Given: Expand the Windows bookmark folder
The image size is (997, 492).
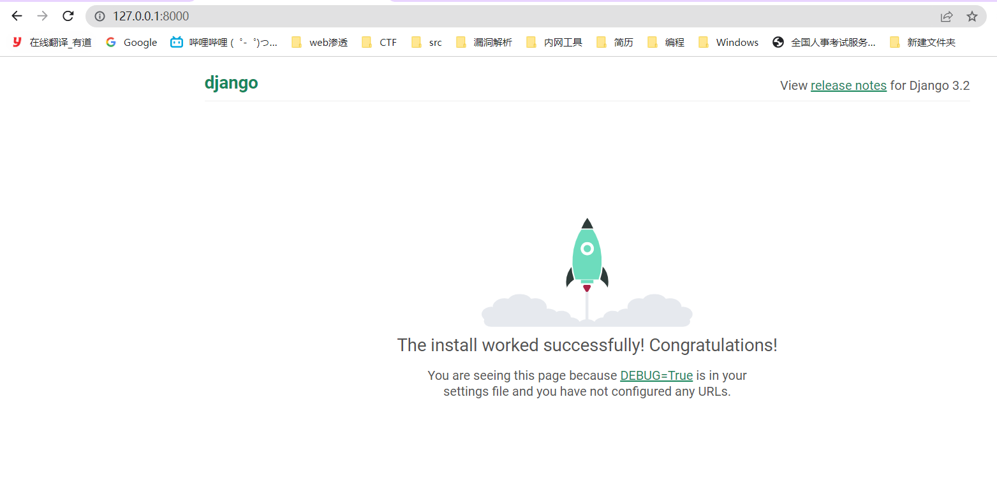Looking at the screenshot, I should [728, 43].
